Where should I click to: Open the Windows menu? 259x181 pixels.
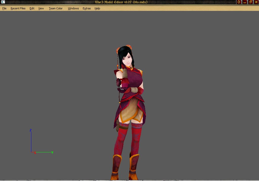click(x=73, y=8)
